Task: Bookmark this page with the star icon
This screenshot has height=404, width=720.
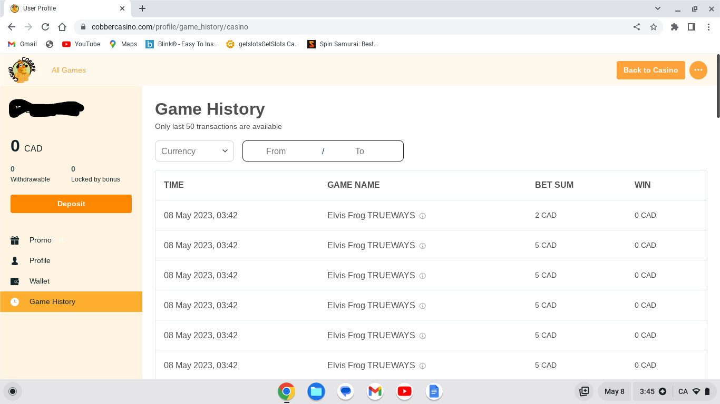Action: (654, 27)
